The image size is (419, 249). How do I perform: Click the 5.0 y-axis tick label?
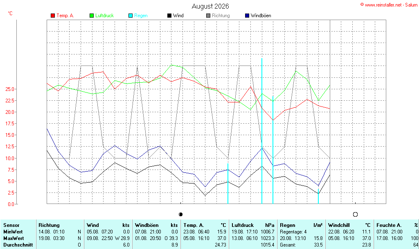(11, 181)
